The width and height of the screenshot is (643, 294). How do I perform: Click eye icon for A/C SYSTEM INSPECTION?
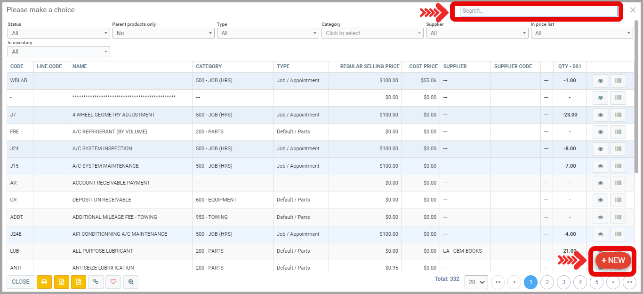click(x=600, y=149)
